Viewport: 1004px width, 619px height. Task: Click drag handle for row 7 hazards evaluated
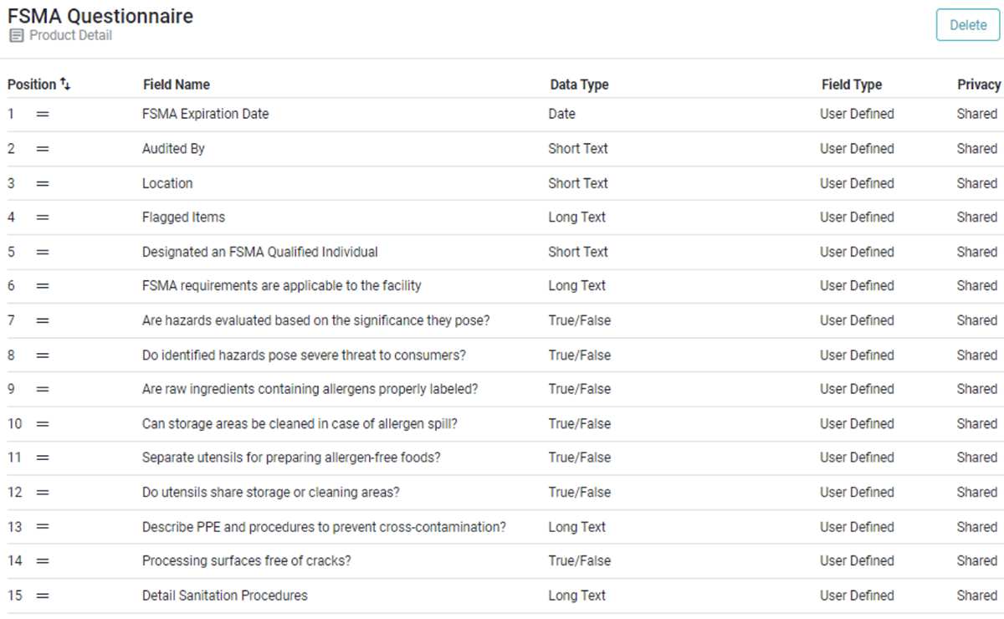(43, 320)
